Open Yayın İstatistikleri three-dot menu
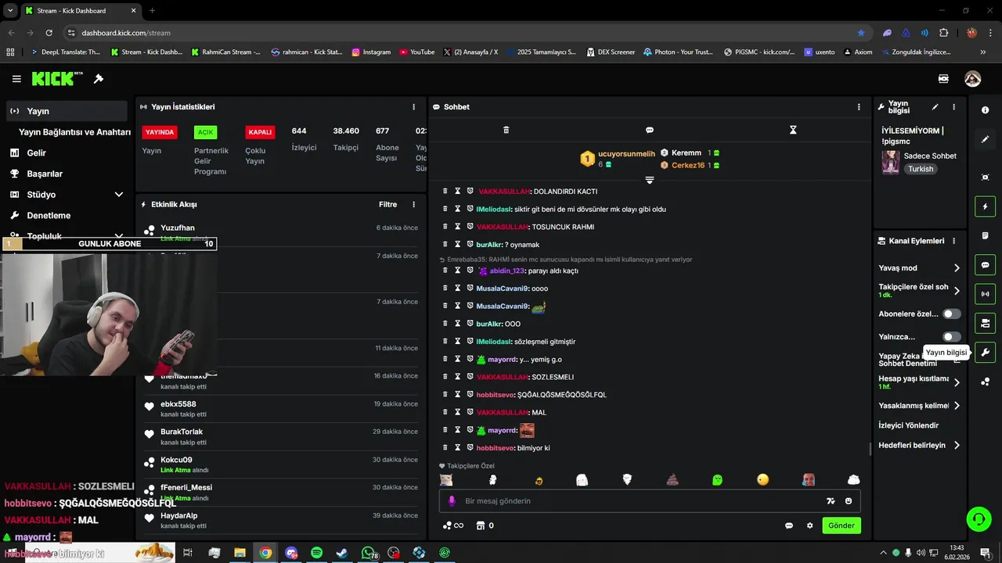This screenshot has width=1002, height=563. (414, 107)
